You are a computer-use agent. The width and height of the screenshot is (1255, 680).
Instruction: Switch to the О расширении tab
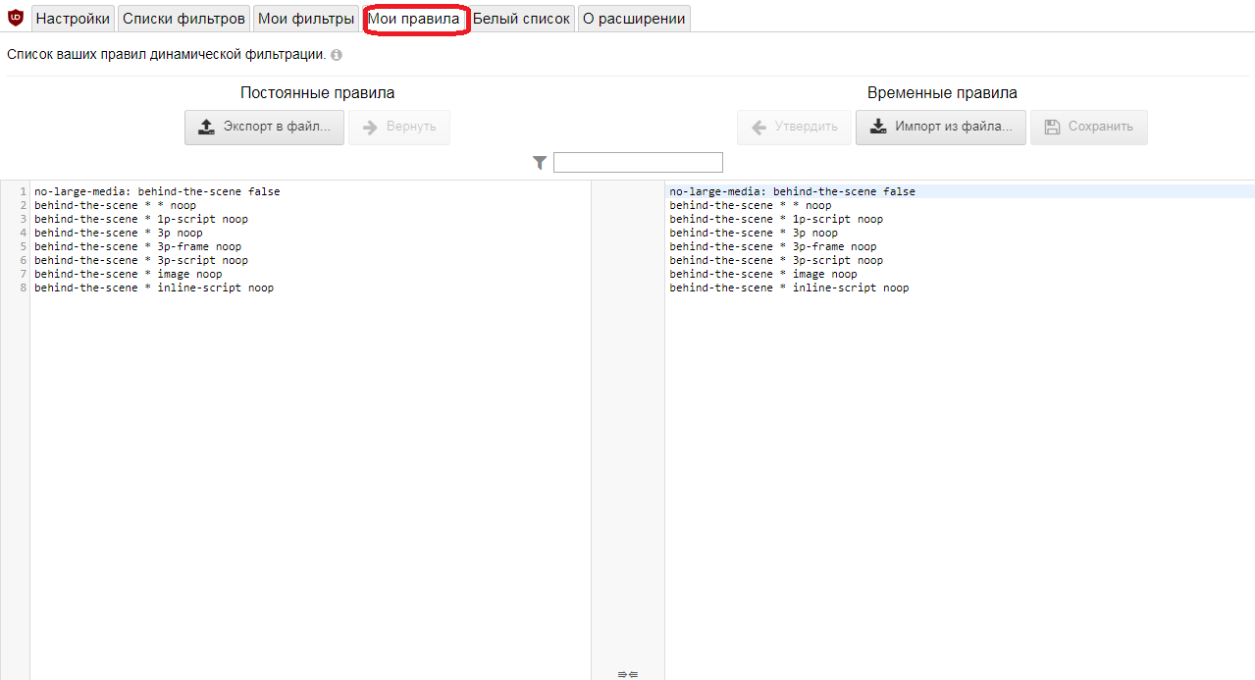(634, 19)
